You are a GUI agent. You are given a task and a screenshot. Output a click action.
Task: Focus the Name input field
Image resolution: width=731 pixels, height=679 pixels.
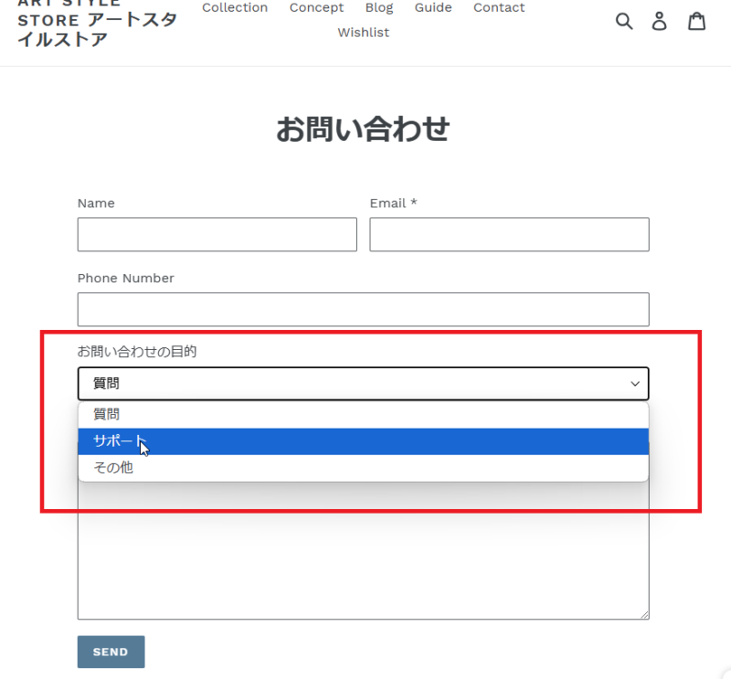tap(217, 235)
